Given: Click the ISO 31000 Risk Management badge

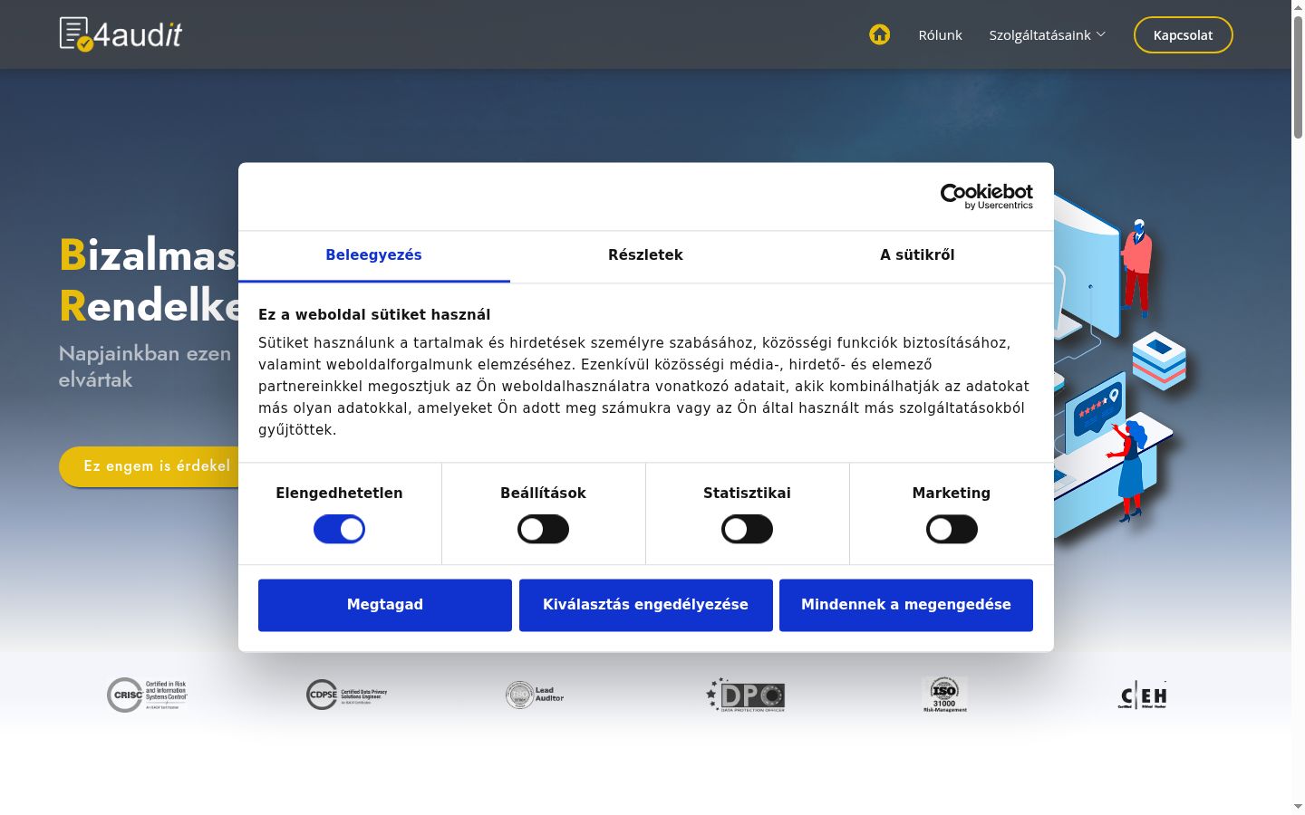Looking at the screenshot, I should click(x=944, y=695).
